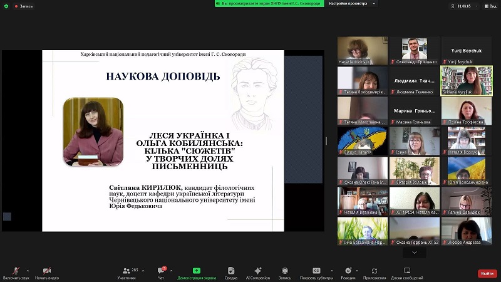
Task: Select Оксана Олексіївна video tile
Action: tap(363, 170)
